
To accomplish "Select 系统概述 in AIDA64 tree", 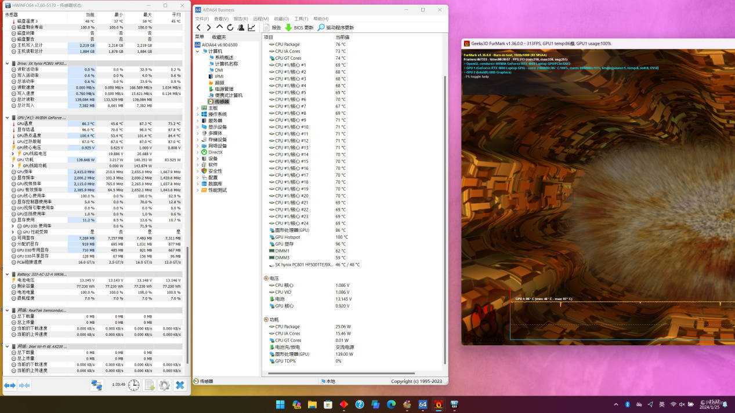I will [x=224, y=57].
